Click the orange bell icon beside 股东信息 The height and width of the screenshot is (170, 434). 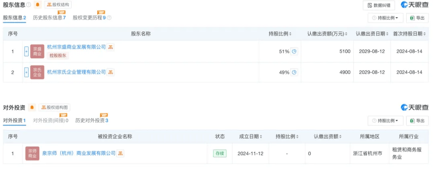38,5
